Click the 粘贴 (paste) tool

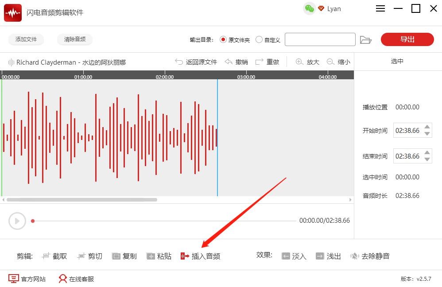(151, 256)
